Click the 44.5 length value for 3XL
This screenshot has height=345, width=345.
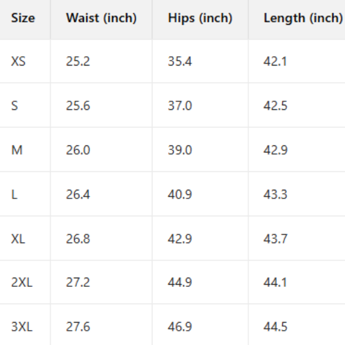click(x=275, y=327)
